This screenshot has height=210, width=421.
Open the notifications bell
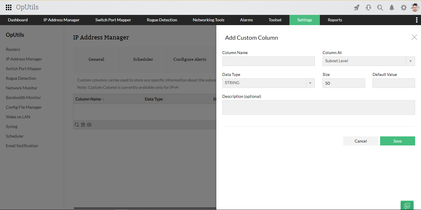392,8
